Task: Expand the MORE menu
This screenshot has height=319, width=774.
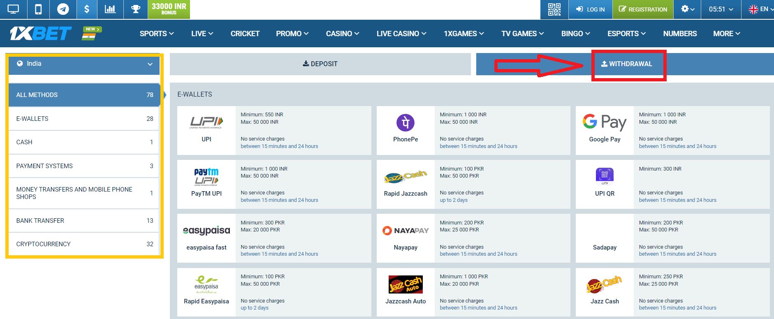Action: [x=727, y=34]
